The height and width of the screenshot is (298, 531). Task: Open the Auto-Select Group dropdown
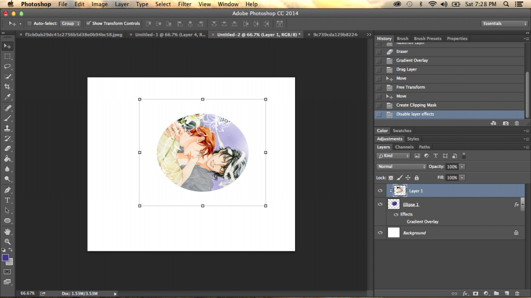pyautogui.click(x=71, y=23)
